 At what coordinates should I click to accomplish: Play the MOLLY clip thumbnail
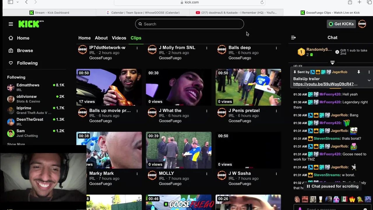(x=179, y=150)
